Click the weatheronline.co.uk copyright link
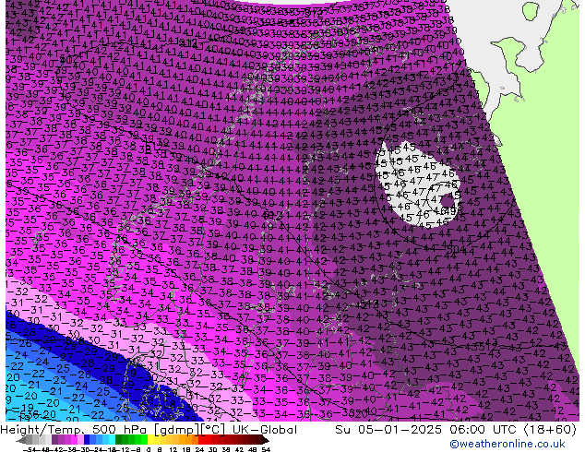The width and height of the screenshot is (585, 452). (x=507, y=444)
